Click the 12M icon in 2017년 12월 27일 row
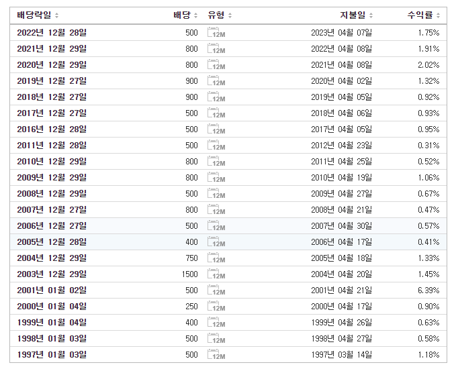The width and height of the screenshot is (456, 371). point(216,113)
